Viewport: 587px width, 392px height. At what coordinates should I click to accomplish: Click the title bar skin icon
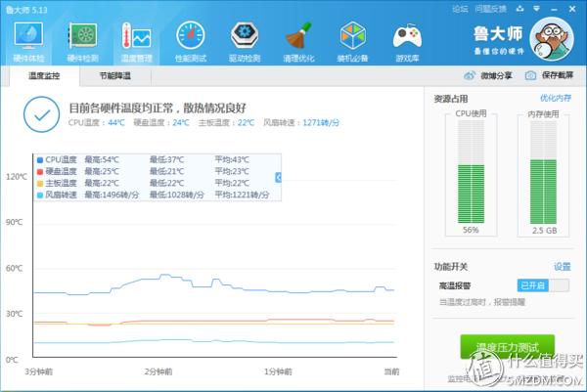click(x=519, y=8)
